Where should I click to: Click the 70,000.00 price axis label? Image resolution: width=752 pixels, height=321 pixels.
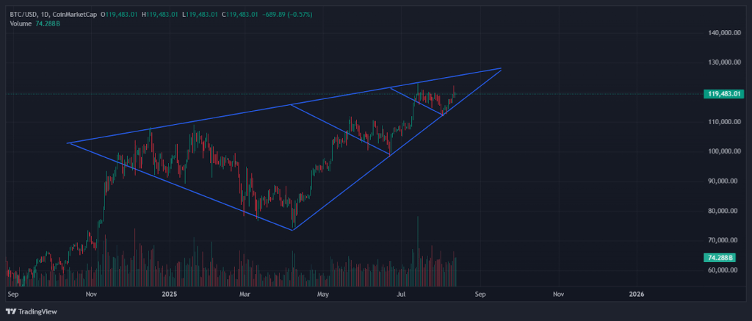tap(723, 240)
